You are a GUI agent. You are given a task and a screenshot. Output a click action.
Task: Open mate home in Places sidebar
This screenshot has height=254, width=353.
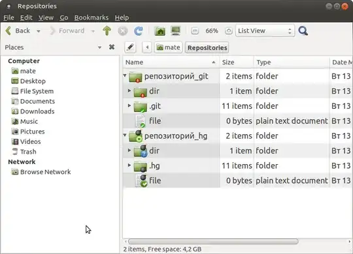[24, 71]
